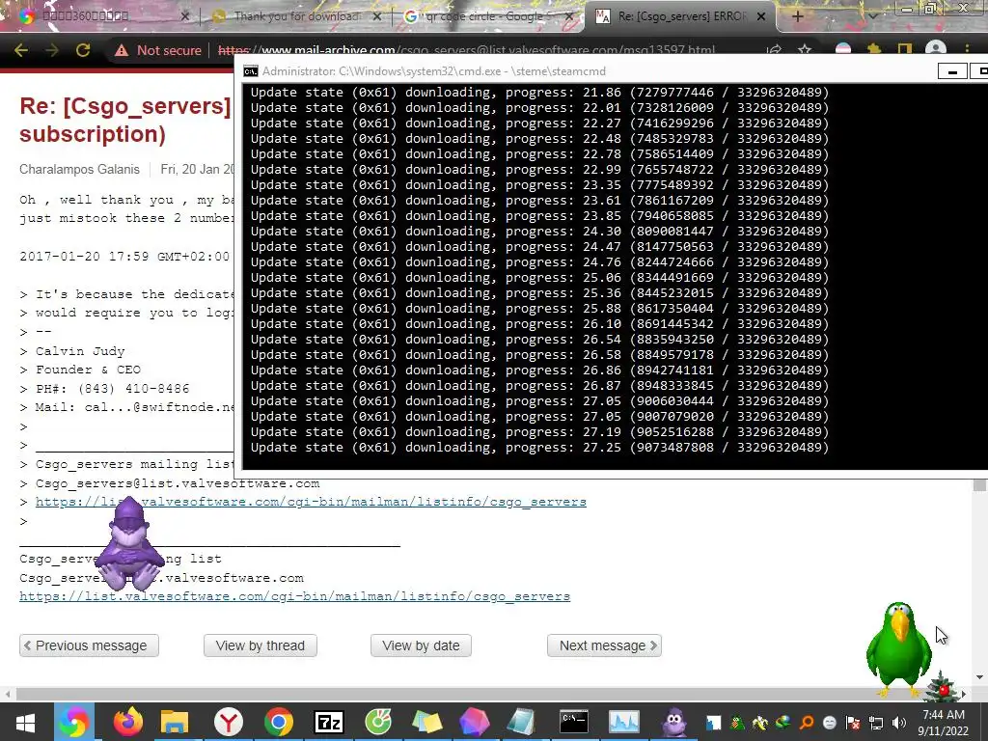Open a new browser tab

[x=797, y=16]
